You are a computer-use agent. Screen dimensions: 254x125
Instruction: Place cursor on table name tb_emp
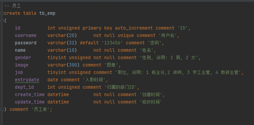tap(47, 13)
